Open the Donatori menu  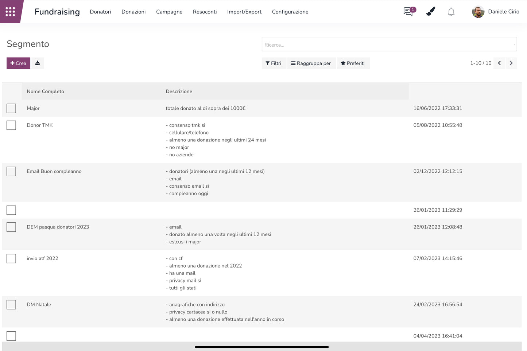click(100, 12)
